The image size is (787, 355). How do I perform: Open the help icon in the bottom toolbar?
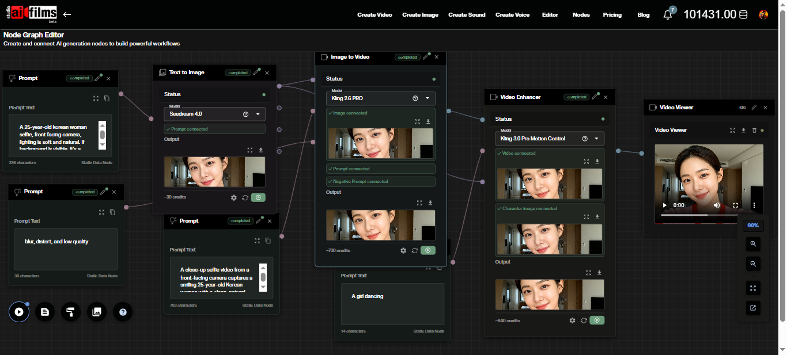click(123, 312)
